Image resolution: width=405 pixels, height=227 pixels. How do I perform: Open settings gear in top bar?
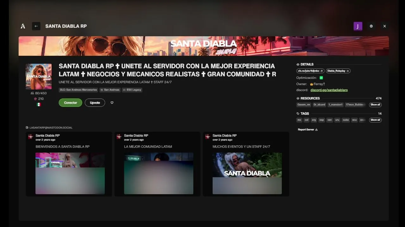[x=371, y=26]
